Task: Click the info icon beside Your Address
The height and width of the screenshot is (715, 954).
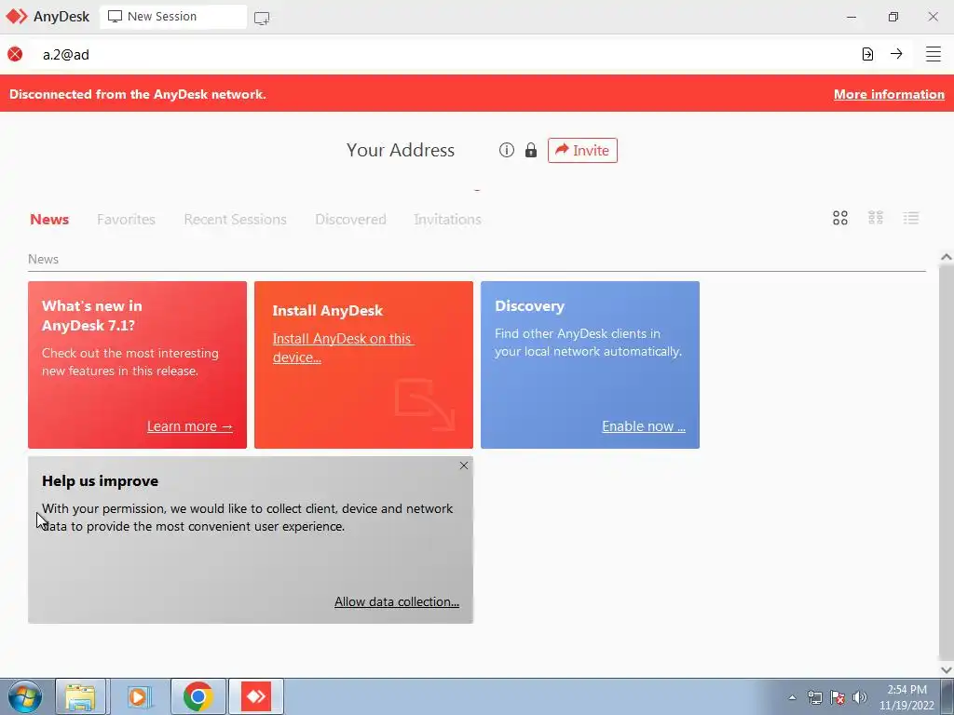Action: pos(506,150)
